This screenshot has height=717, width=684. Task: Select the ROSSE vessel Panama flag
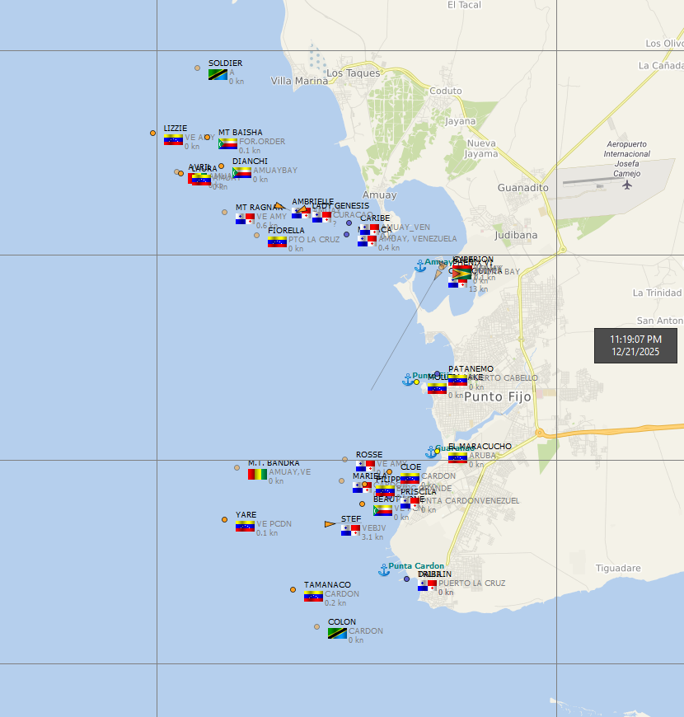point(365,466)
